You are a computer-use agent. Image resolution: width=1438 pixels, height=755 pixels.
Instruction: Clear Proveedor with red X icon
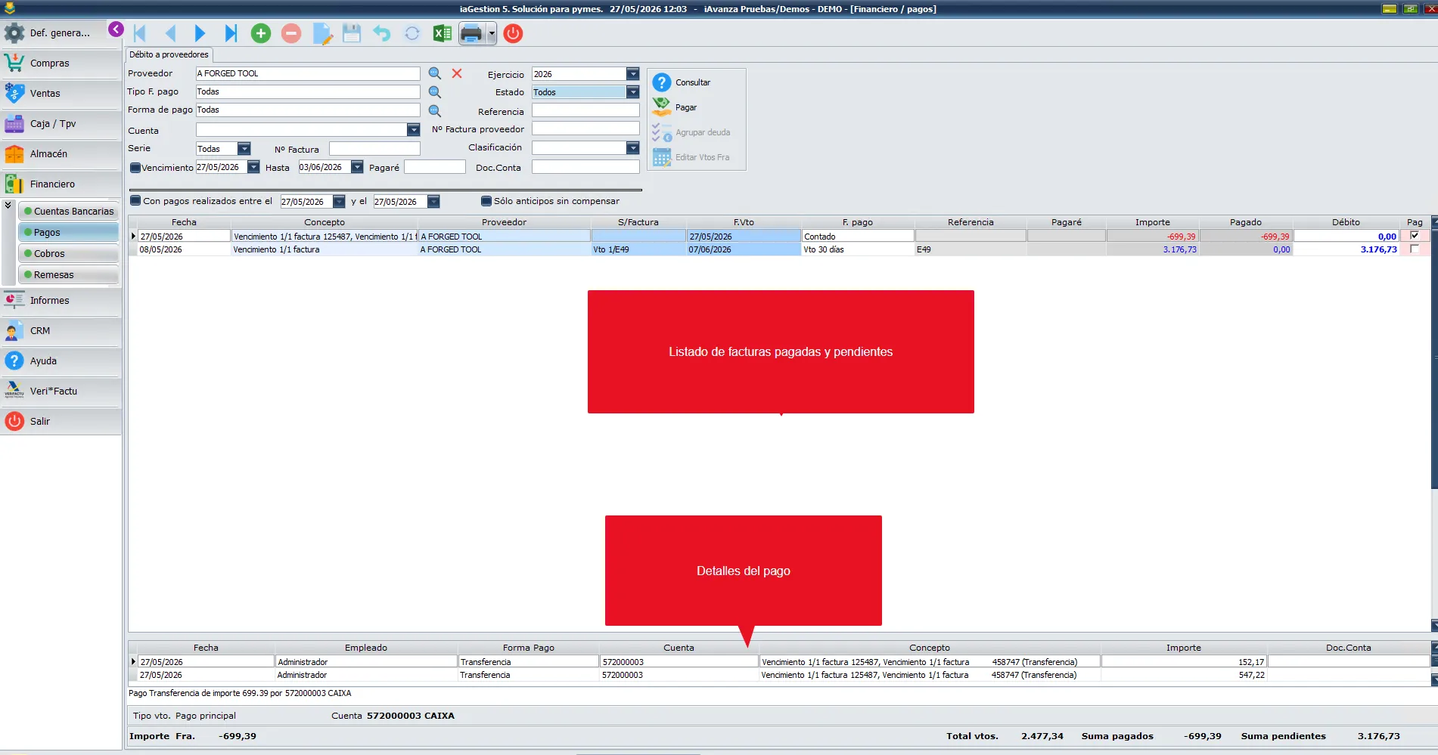click(x=457, y=73)
